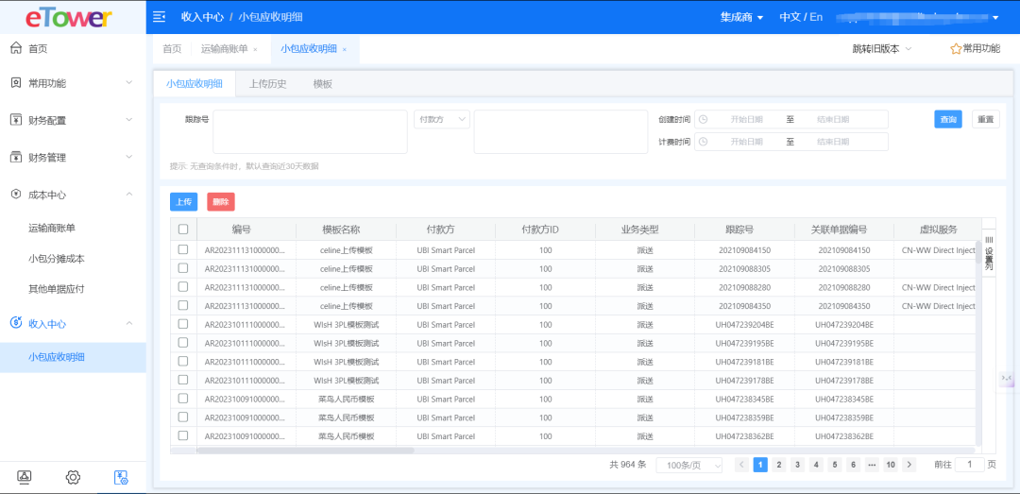Open 运输商账单 in the sidebar
This screenshot has width=1020, height=494.
pyautogui.click(x=52, y=228)
